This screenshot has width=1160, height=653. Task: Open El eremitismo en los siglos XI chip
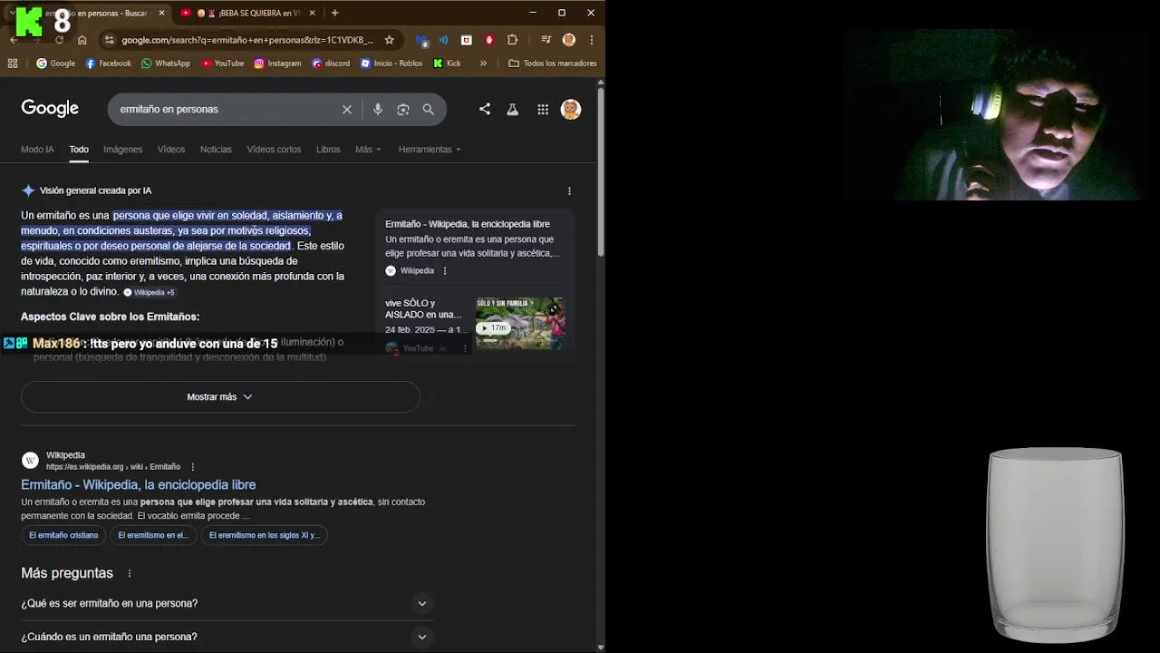coord(265,535)
